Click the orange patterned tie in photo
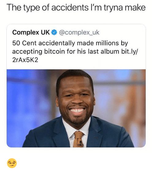The image size is (152, 173). tap(78, 139)
